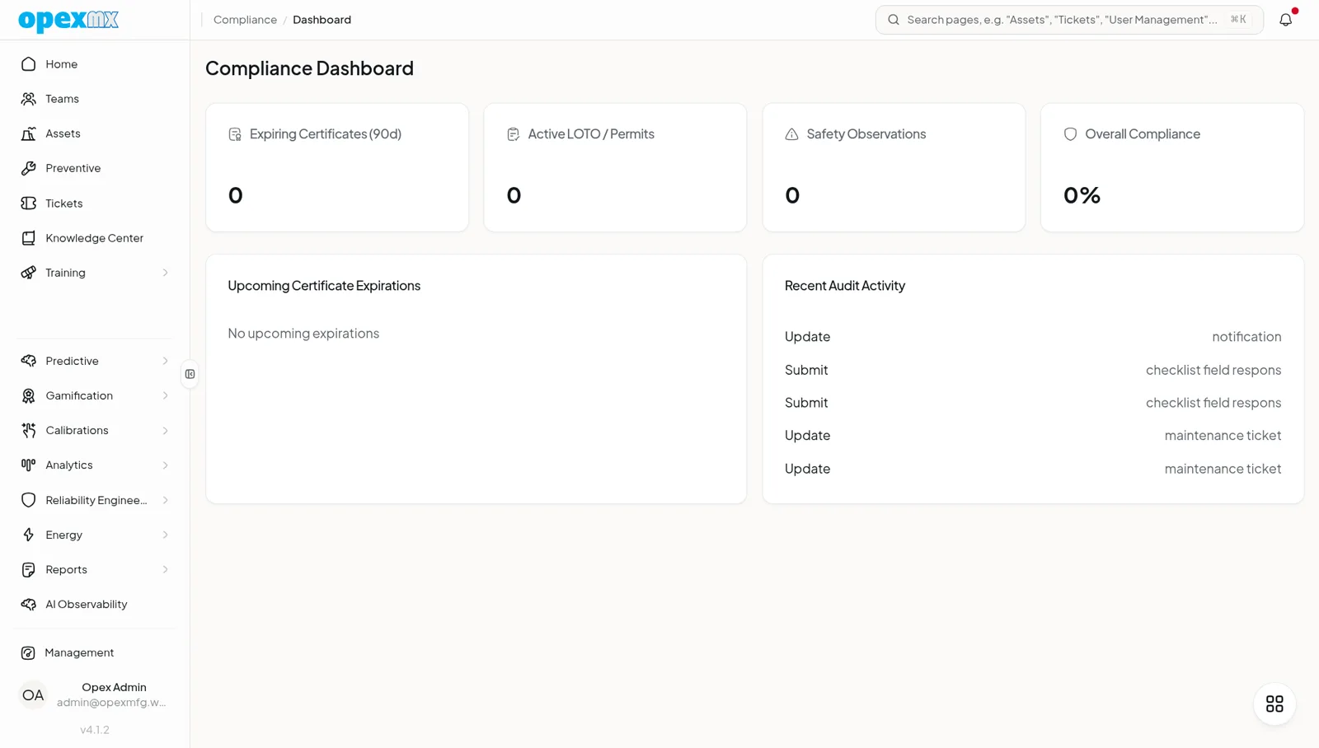Click the Preventive wrench icon

[x=29, y=168]
